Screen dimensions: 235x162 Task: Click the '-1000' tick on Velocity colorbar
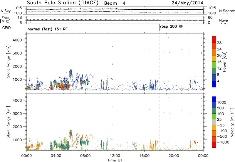(223, 142)
